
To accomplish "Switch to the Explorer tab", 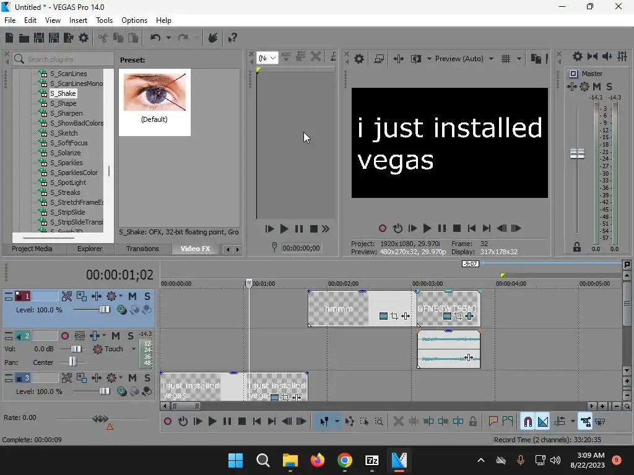I will tap(90, 249).
